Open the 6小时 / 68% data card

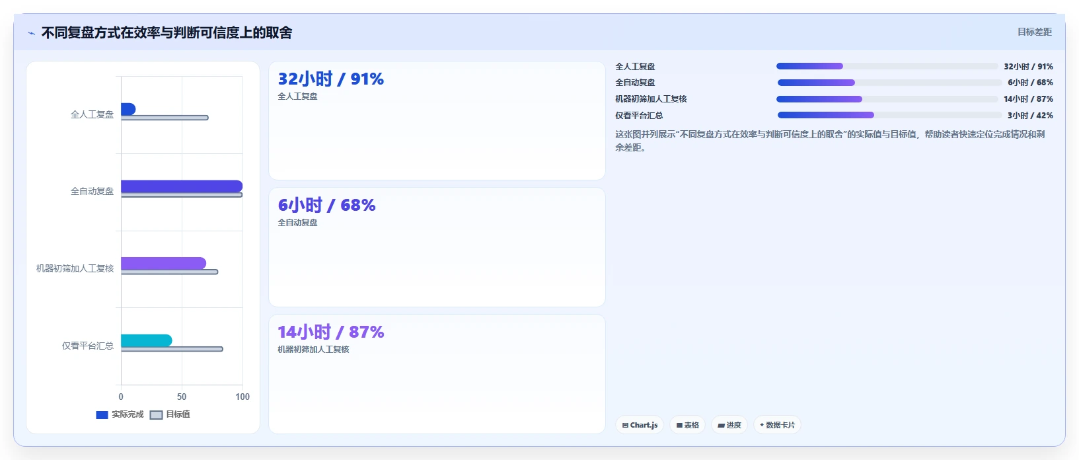coord(437,247)
